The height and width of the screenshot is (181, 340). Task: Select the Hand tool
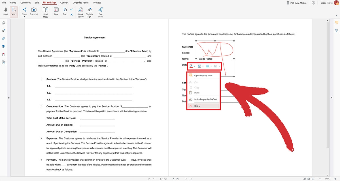[x=5, y=12]
